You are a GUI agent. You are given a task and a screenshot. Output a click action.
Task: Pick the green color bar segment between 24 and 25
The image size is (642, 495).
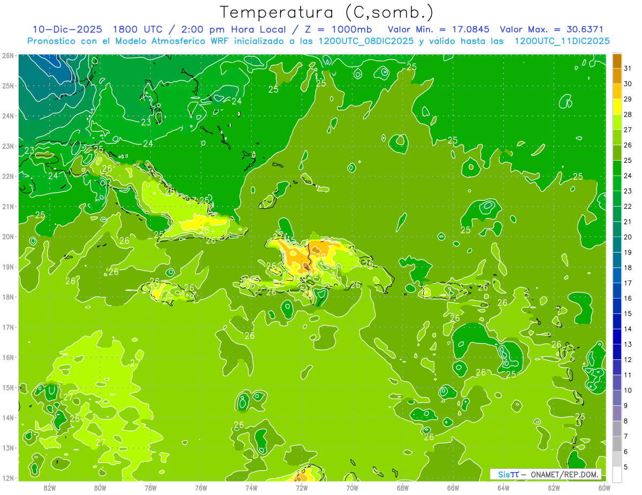pos(617,168)
